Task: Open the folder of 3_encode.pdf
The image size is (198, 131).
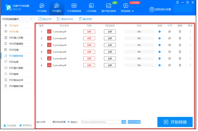Action: point(170,45)
